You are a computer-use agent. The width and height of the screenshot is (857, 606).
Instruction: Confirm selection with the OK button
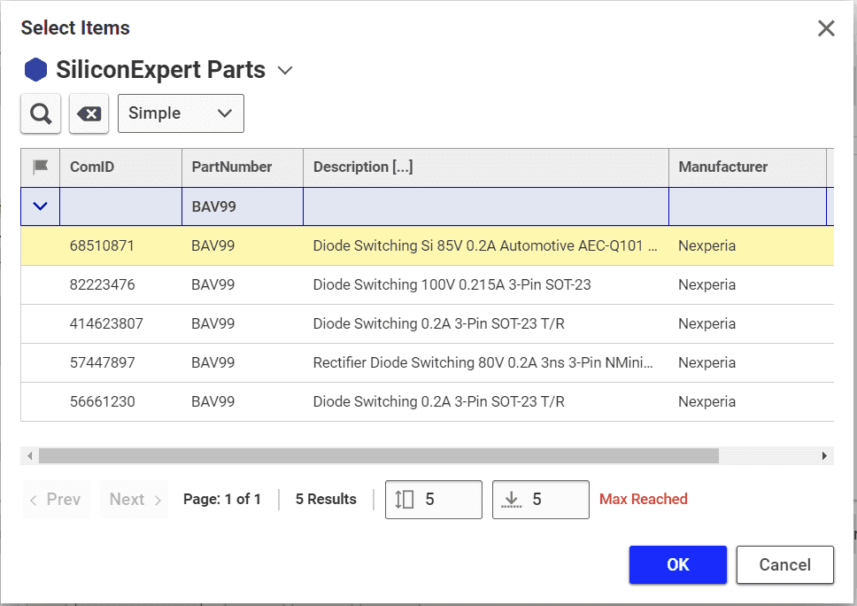click(678, 564)
